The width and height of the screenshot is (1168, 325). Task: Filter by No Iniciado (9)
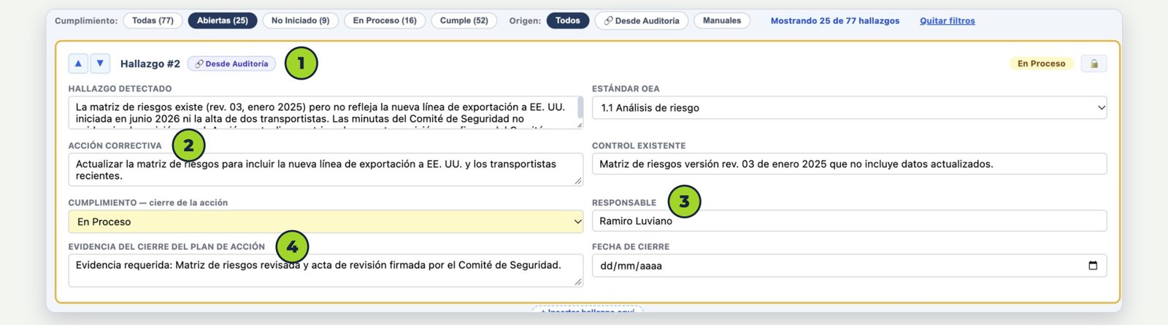pyautogui.click(x=300, y=20)
